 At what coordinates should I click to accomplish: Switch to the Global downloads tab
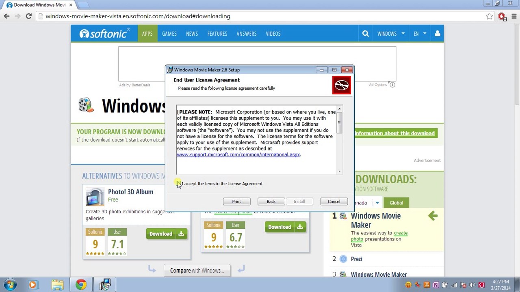click(x=396, y=203)
